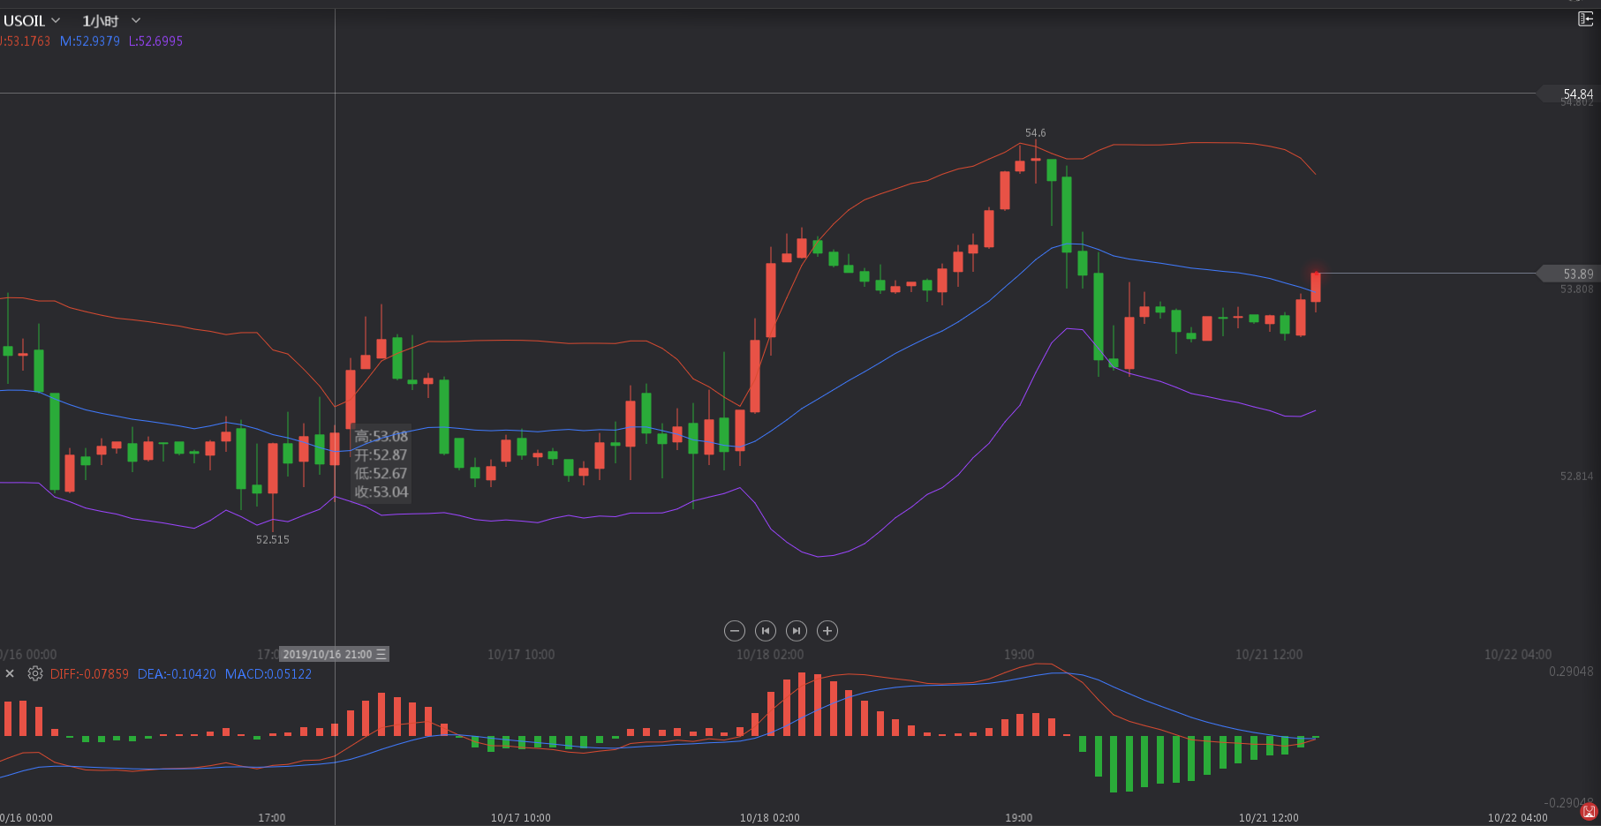Close the MACD indicator panel
The height and width of the screenshot is (826, 1601).
pos(10,673)
